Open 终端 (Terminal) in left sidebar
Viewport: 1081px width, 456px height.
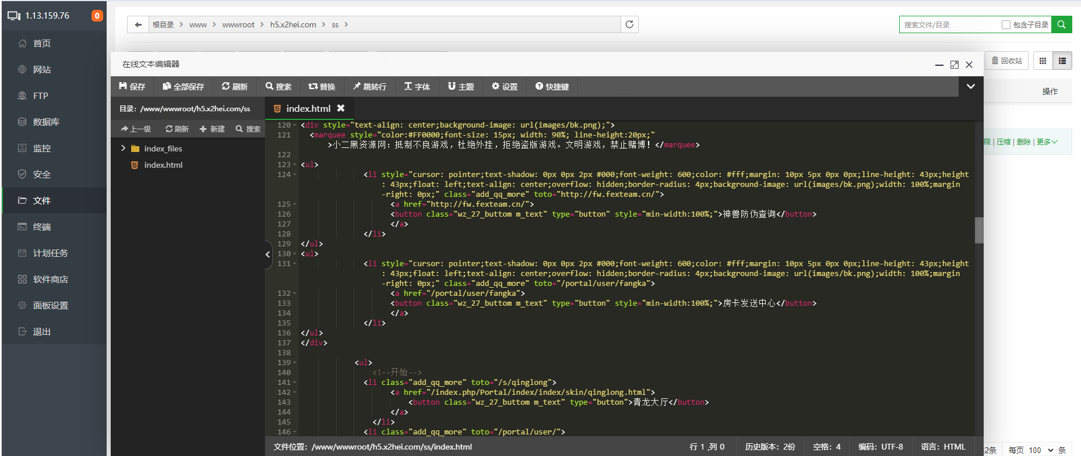pos(54,227)
